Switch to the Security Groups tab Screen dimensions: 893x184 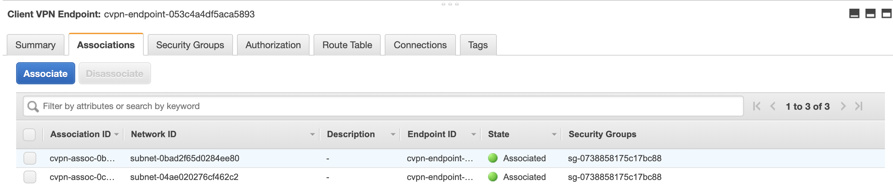[190, 45]
